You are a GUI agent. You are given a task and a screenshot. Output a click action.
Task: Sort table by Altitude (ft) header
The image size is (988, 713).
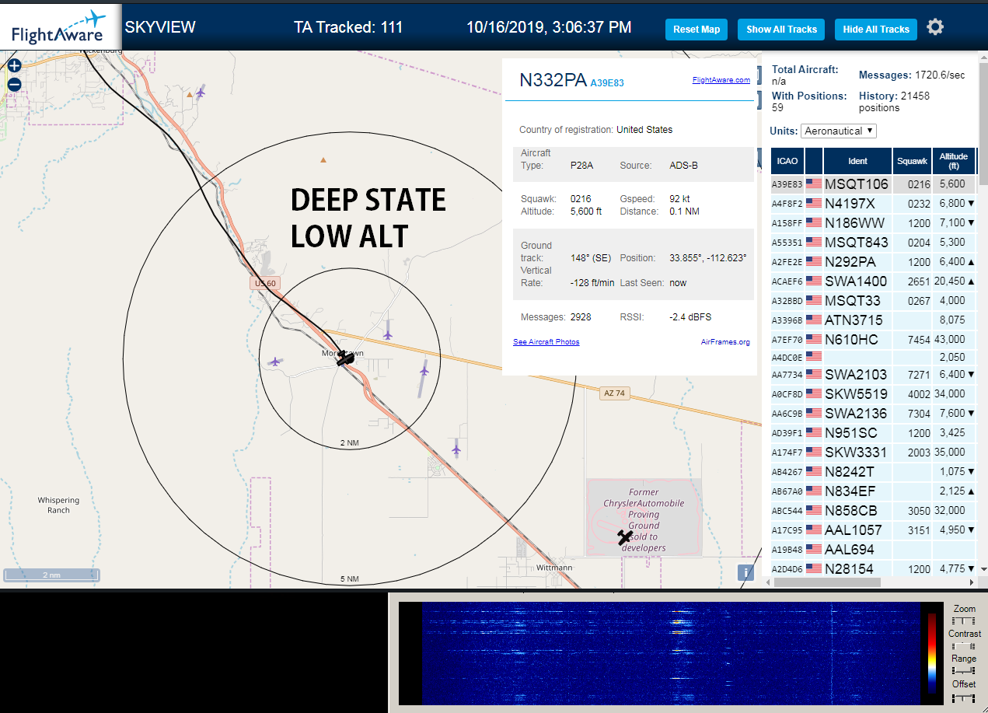click(954, 161)
